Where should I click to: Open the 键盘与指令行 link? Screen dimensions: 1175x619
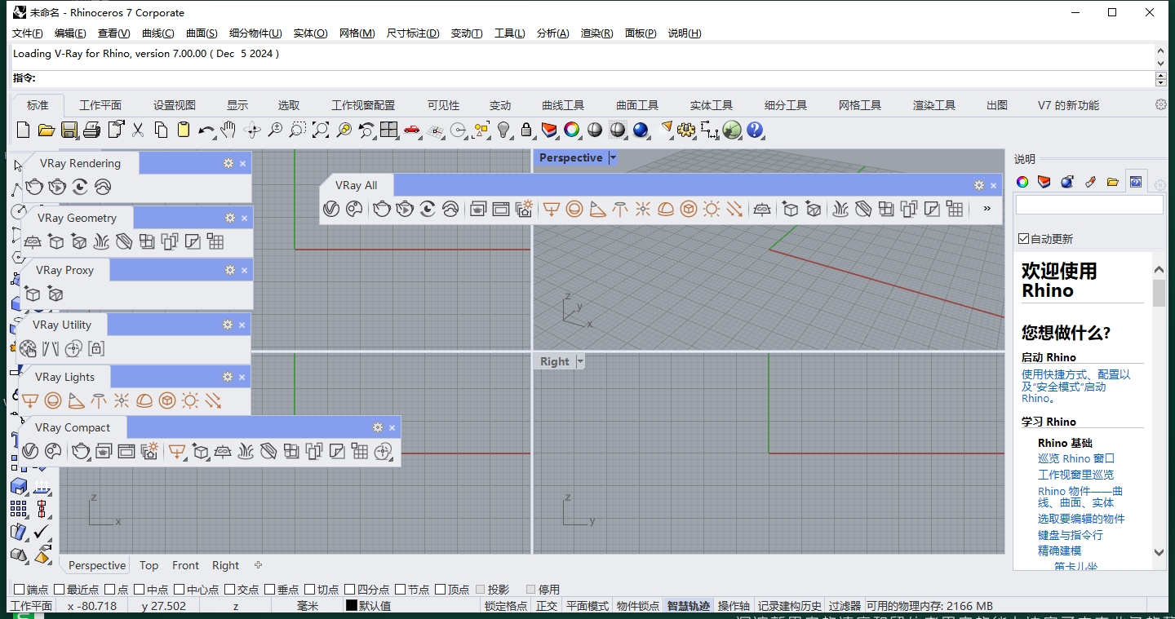click(1071, 535)
